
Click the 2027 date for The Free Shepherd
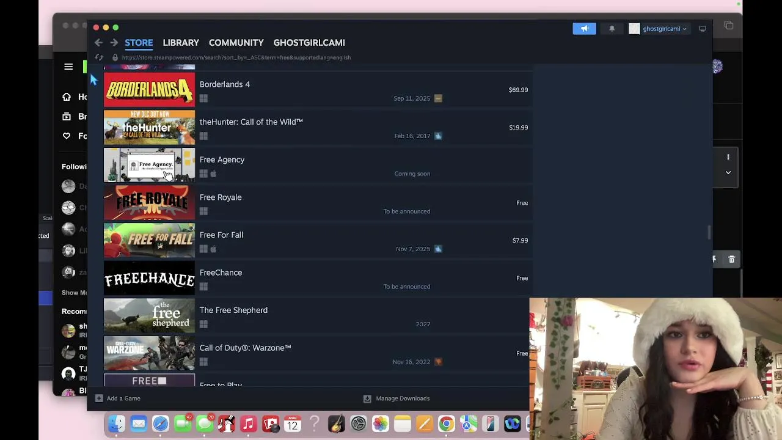(423, 324)
